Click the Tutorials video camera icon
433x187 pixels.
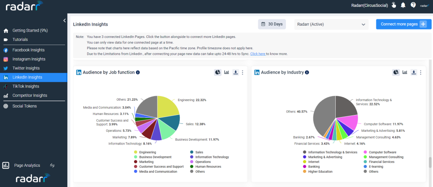pos(5,40)
